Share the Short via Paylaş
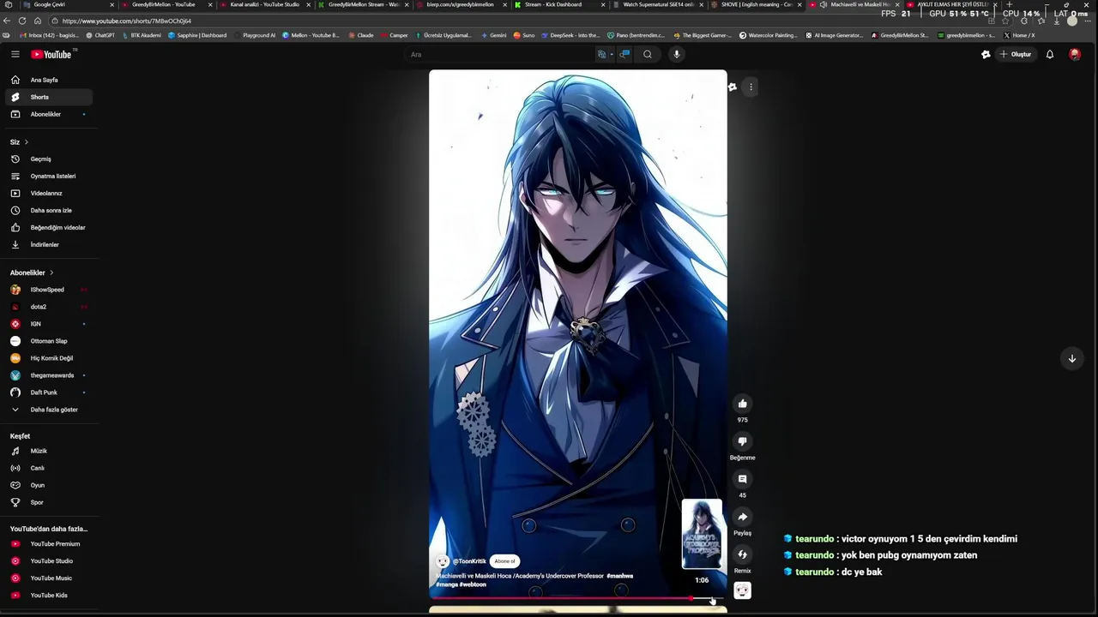 [743, 517]
